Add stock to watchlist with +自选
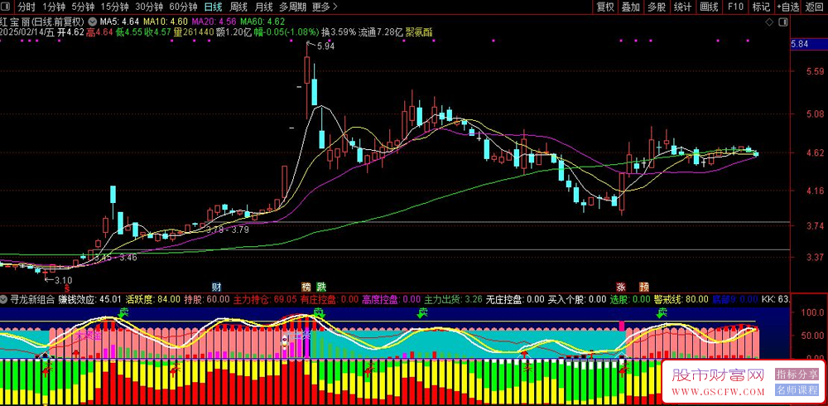Screen dimensions: 828x406 (787, 7)
